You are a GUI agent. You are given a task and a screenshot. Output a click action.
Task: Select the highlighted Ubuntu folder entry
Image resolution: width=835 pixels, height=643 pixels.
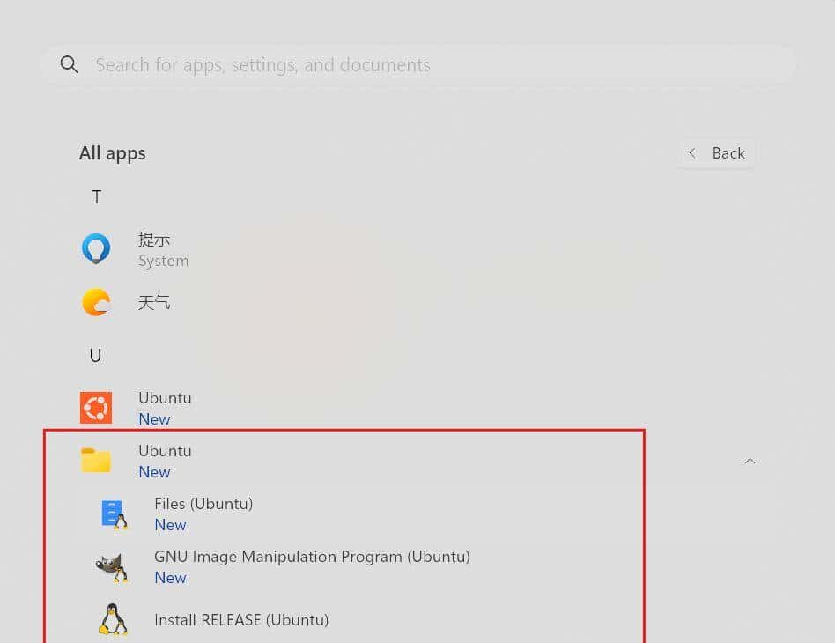[x=165, y=450]
